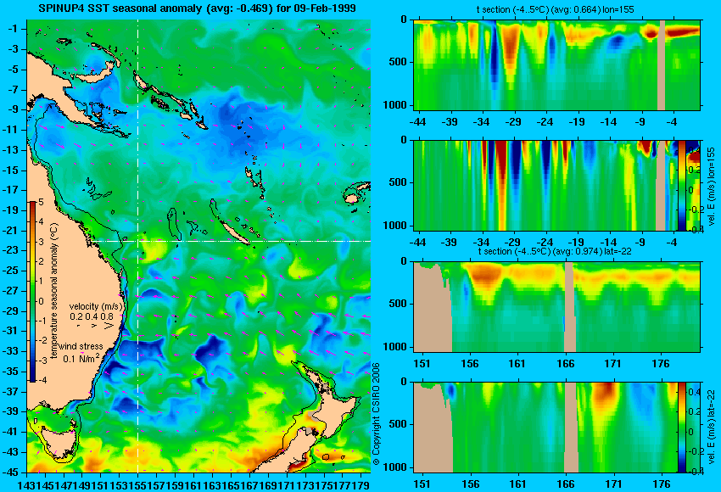Click the vertical dashed section line at longitude 155
This screenshot has width=721, height=492.
point(137,246)
